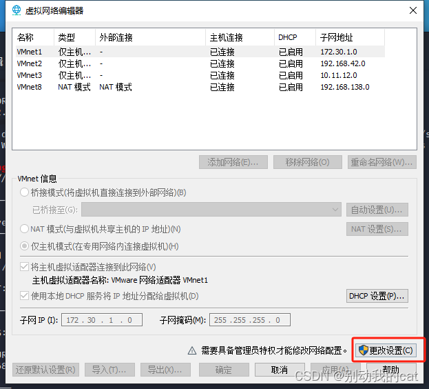Click the 主机连接 column header
429x389 pixels.
(x=240, y=37)
